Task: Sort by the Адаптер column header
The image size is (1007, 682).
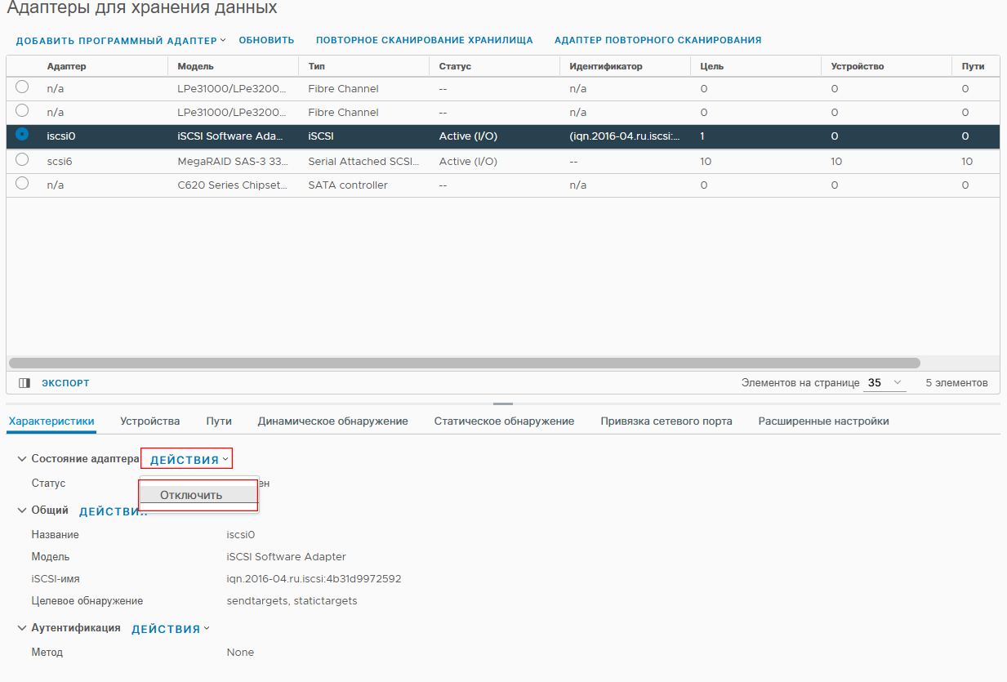Action: 66,66
